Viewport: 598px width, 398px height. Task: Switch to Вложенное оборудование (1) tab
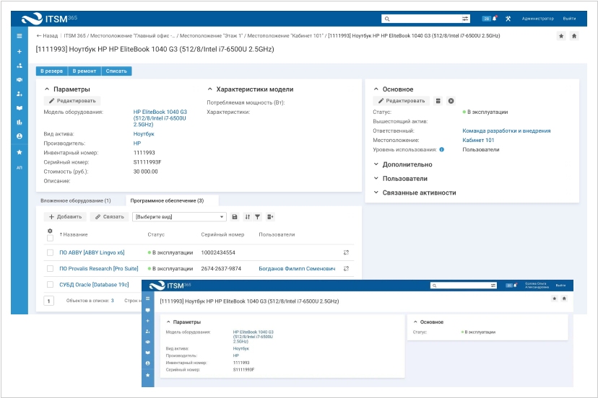pos(76,200)
